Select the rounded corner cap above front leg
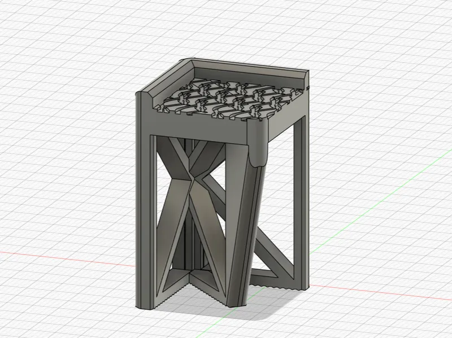452x338 pixels. [258, 143]
